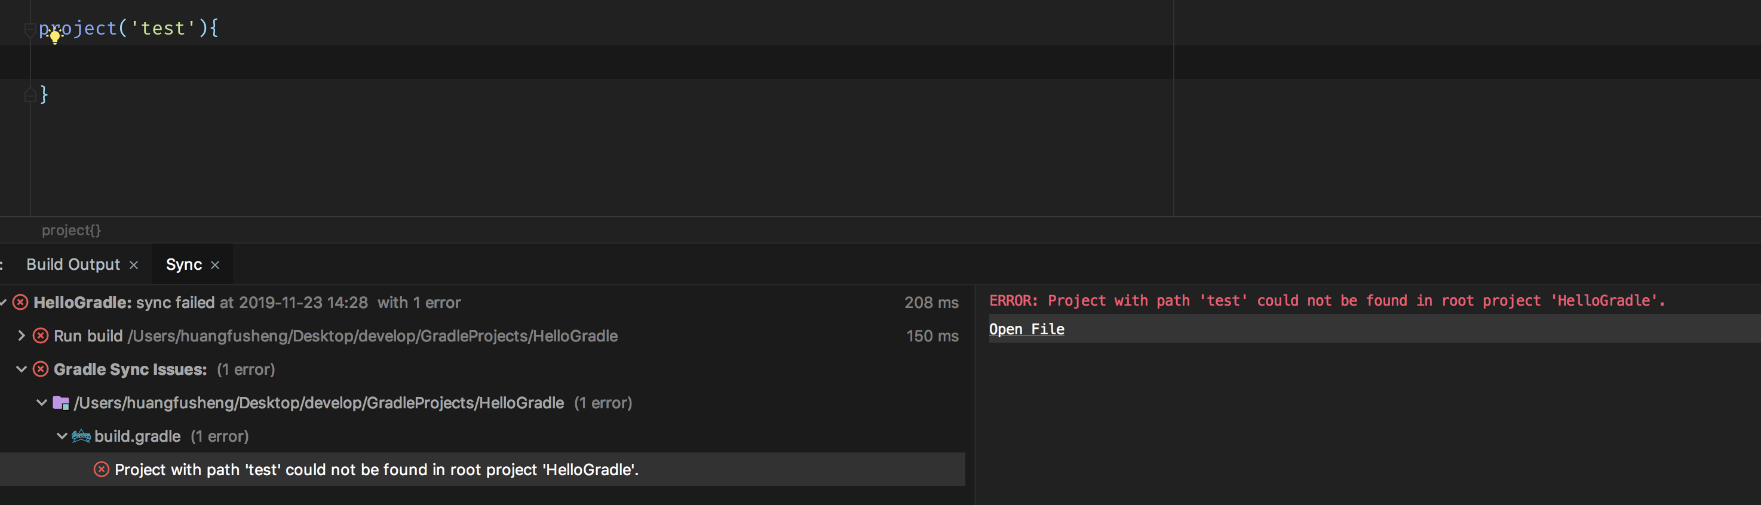Collapse the Gradle Sync Issues node

click(x=21, y=369)
